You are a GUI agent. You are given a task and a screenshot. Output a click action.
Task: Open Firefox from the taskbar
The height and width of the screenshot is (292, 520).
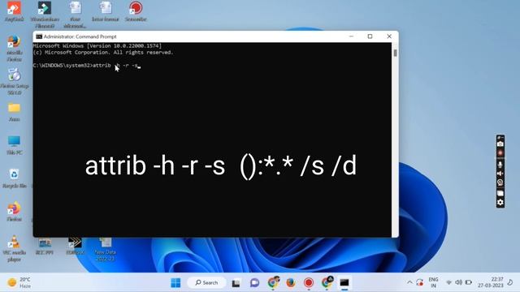tap(291, 283)
